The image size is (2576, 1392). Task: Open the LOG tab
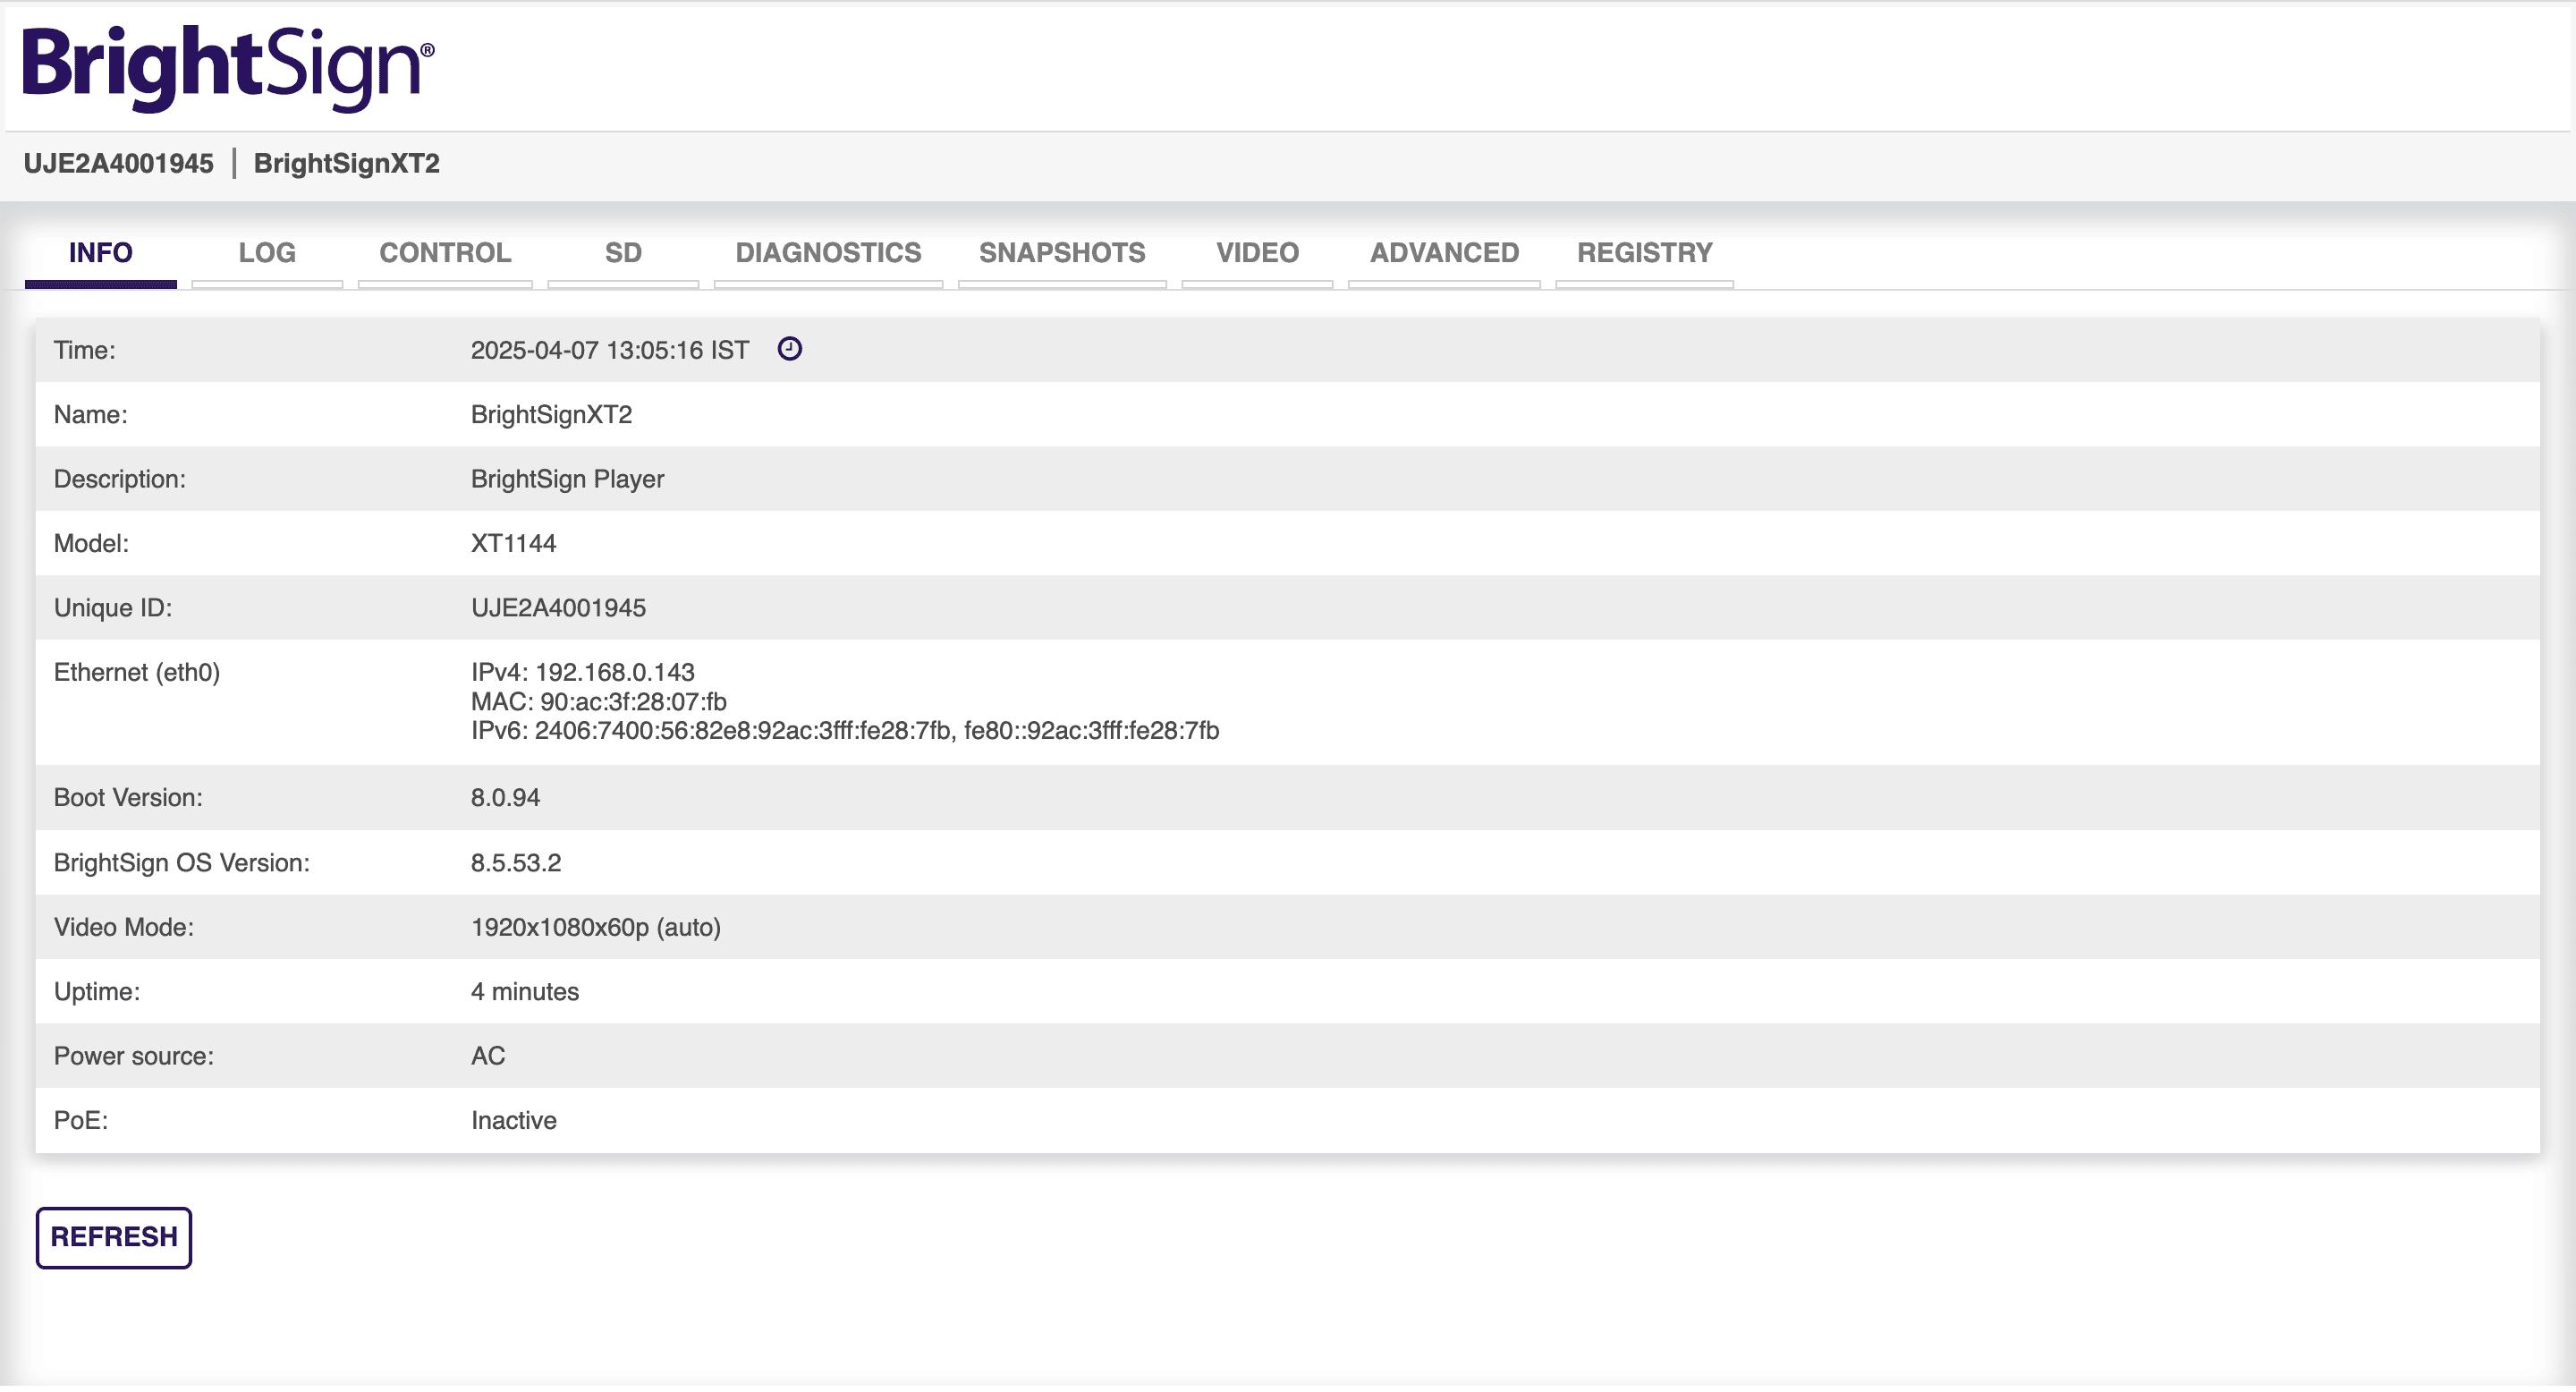[267, 253]
